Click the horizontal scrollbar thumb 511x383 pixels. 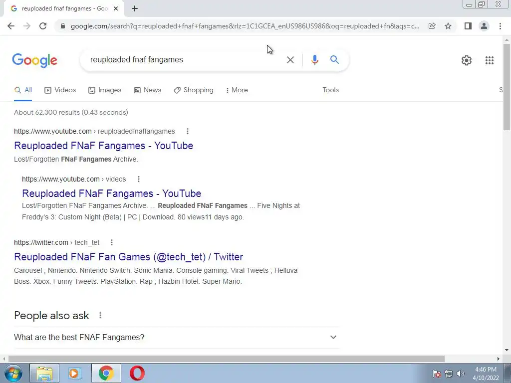(x=227, y=359)
